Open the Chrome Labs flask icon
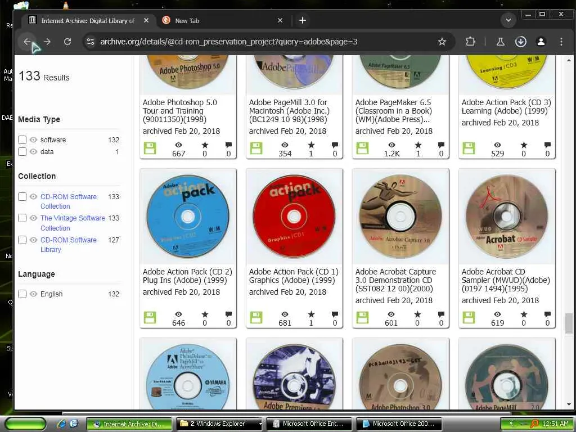The height and width of the screenshot is (432, 576). (x=500, y=42)
